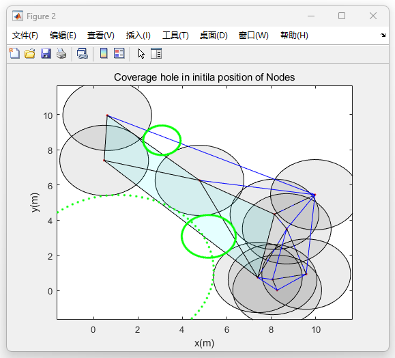Screen dimensions: 395x358
Task: Maximize the Figure 2 window
Action: click(x=342, y=16)
